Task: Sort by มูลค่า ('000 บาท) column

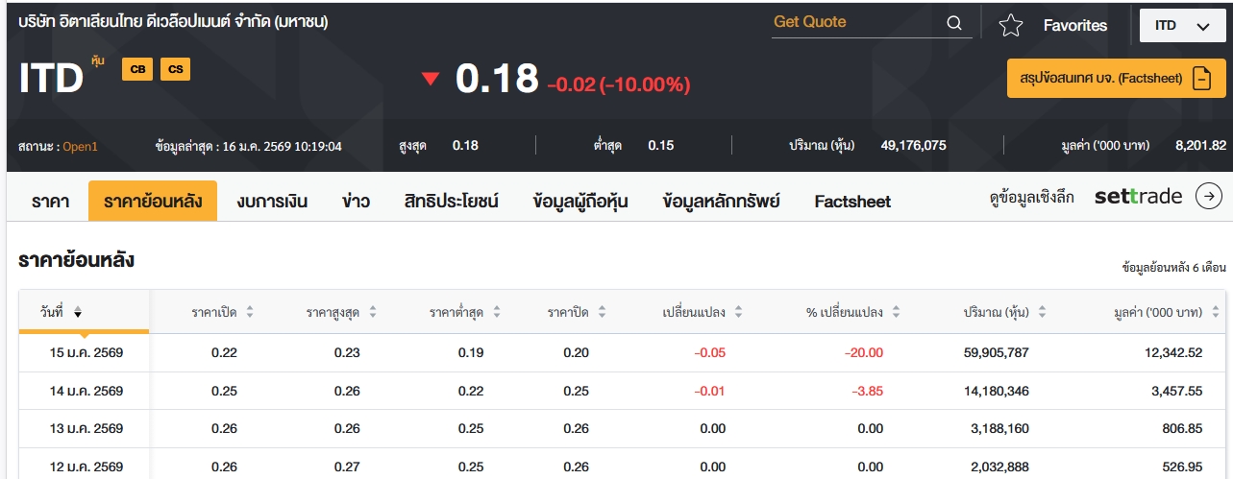Action: click(1215, 312)
